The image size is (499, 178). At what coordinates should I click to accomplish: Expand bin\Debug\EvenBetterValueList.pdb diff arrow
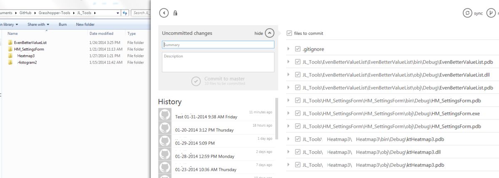[288, 62]
